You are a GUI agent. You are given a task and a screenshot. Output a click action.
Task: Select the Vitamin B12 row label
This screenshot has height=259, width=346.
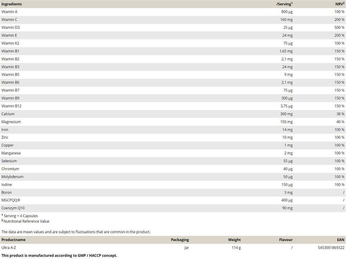tap(11, 106)
